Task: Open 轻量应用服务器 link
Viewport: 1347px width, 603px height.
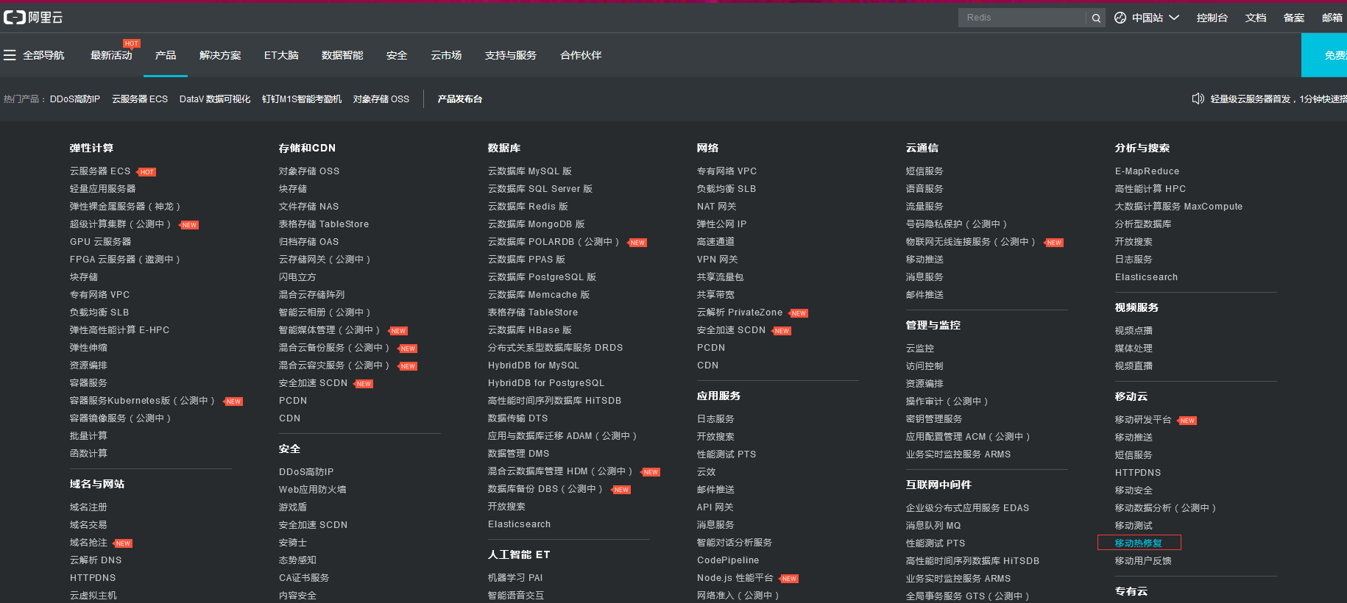Action: pos(103,189)
